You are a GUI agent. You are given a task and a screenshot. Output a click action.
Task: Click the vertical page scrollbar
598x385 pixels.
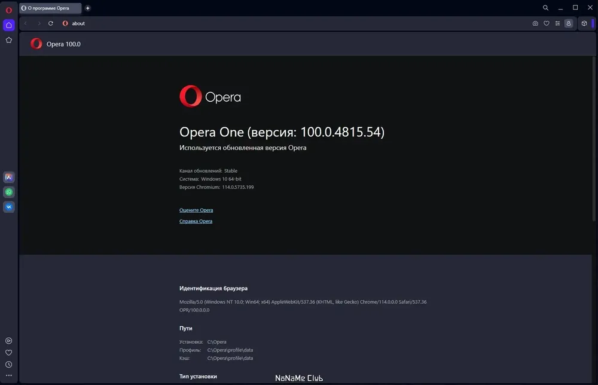point(594,138)
